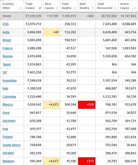The height and width of the screenshot is (165, 138).
Task: Click the Total Recovered sort arrows icon
Action: [115, 8]
